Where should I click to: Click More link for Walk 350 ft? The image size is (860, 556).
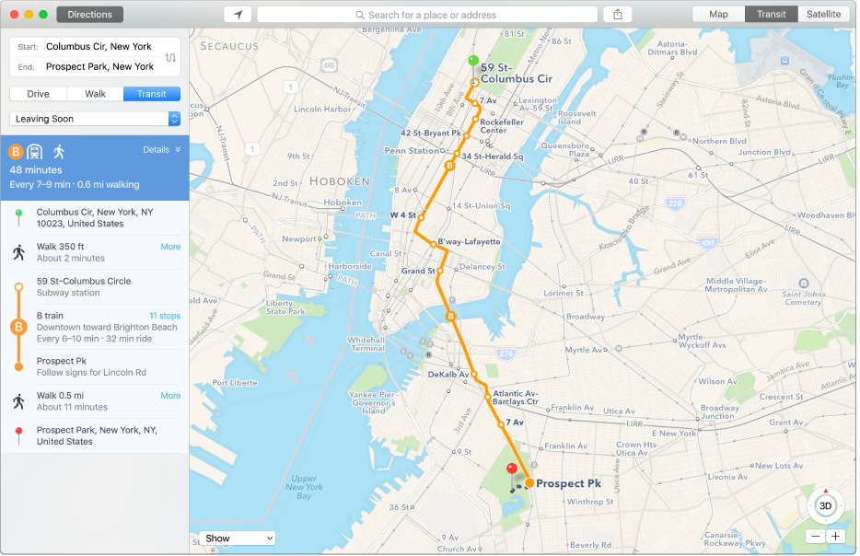pos(170,247)
